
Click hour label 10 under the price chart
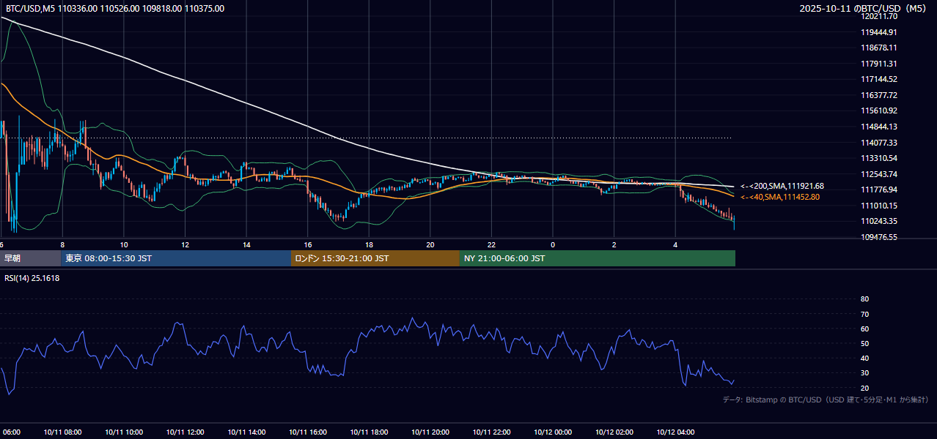tap(124, 244)
